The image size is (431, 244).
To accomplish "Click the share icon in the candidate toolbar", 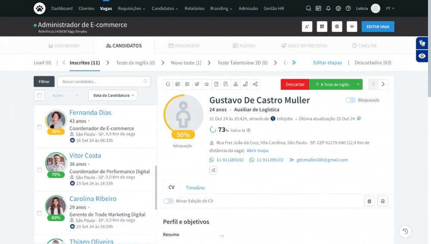I will click(x=255, y=84).
